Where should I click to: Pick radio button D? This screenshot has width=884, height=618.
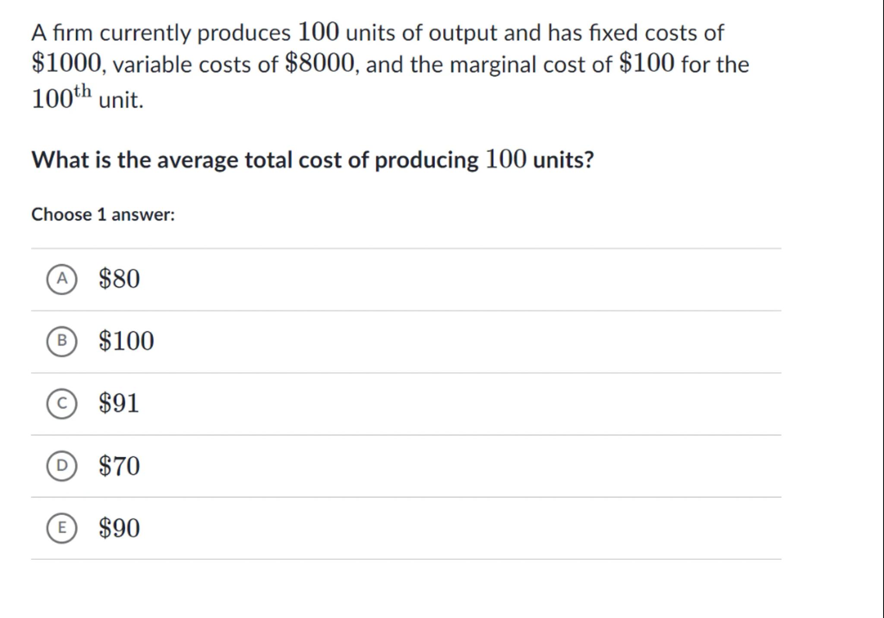(62, 466)
